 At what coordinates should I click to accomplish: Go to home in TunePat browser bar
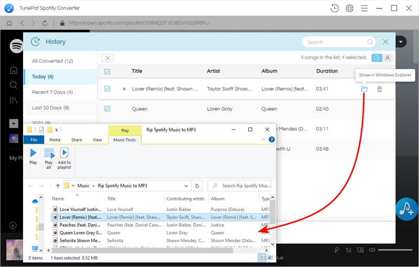[9, 23]
